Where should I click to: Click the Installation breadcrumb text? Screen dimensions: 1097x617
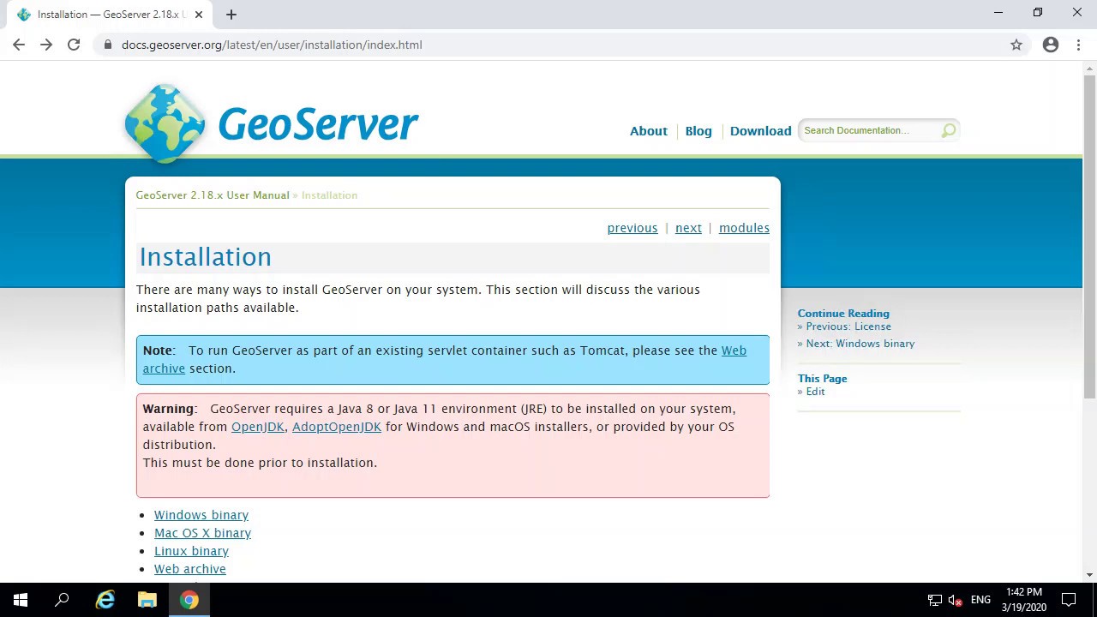coord(329,195)
